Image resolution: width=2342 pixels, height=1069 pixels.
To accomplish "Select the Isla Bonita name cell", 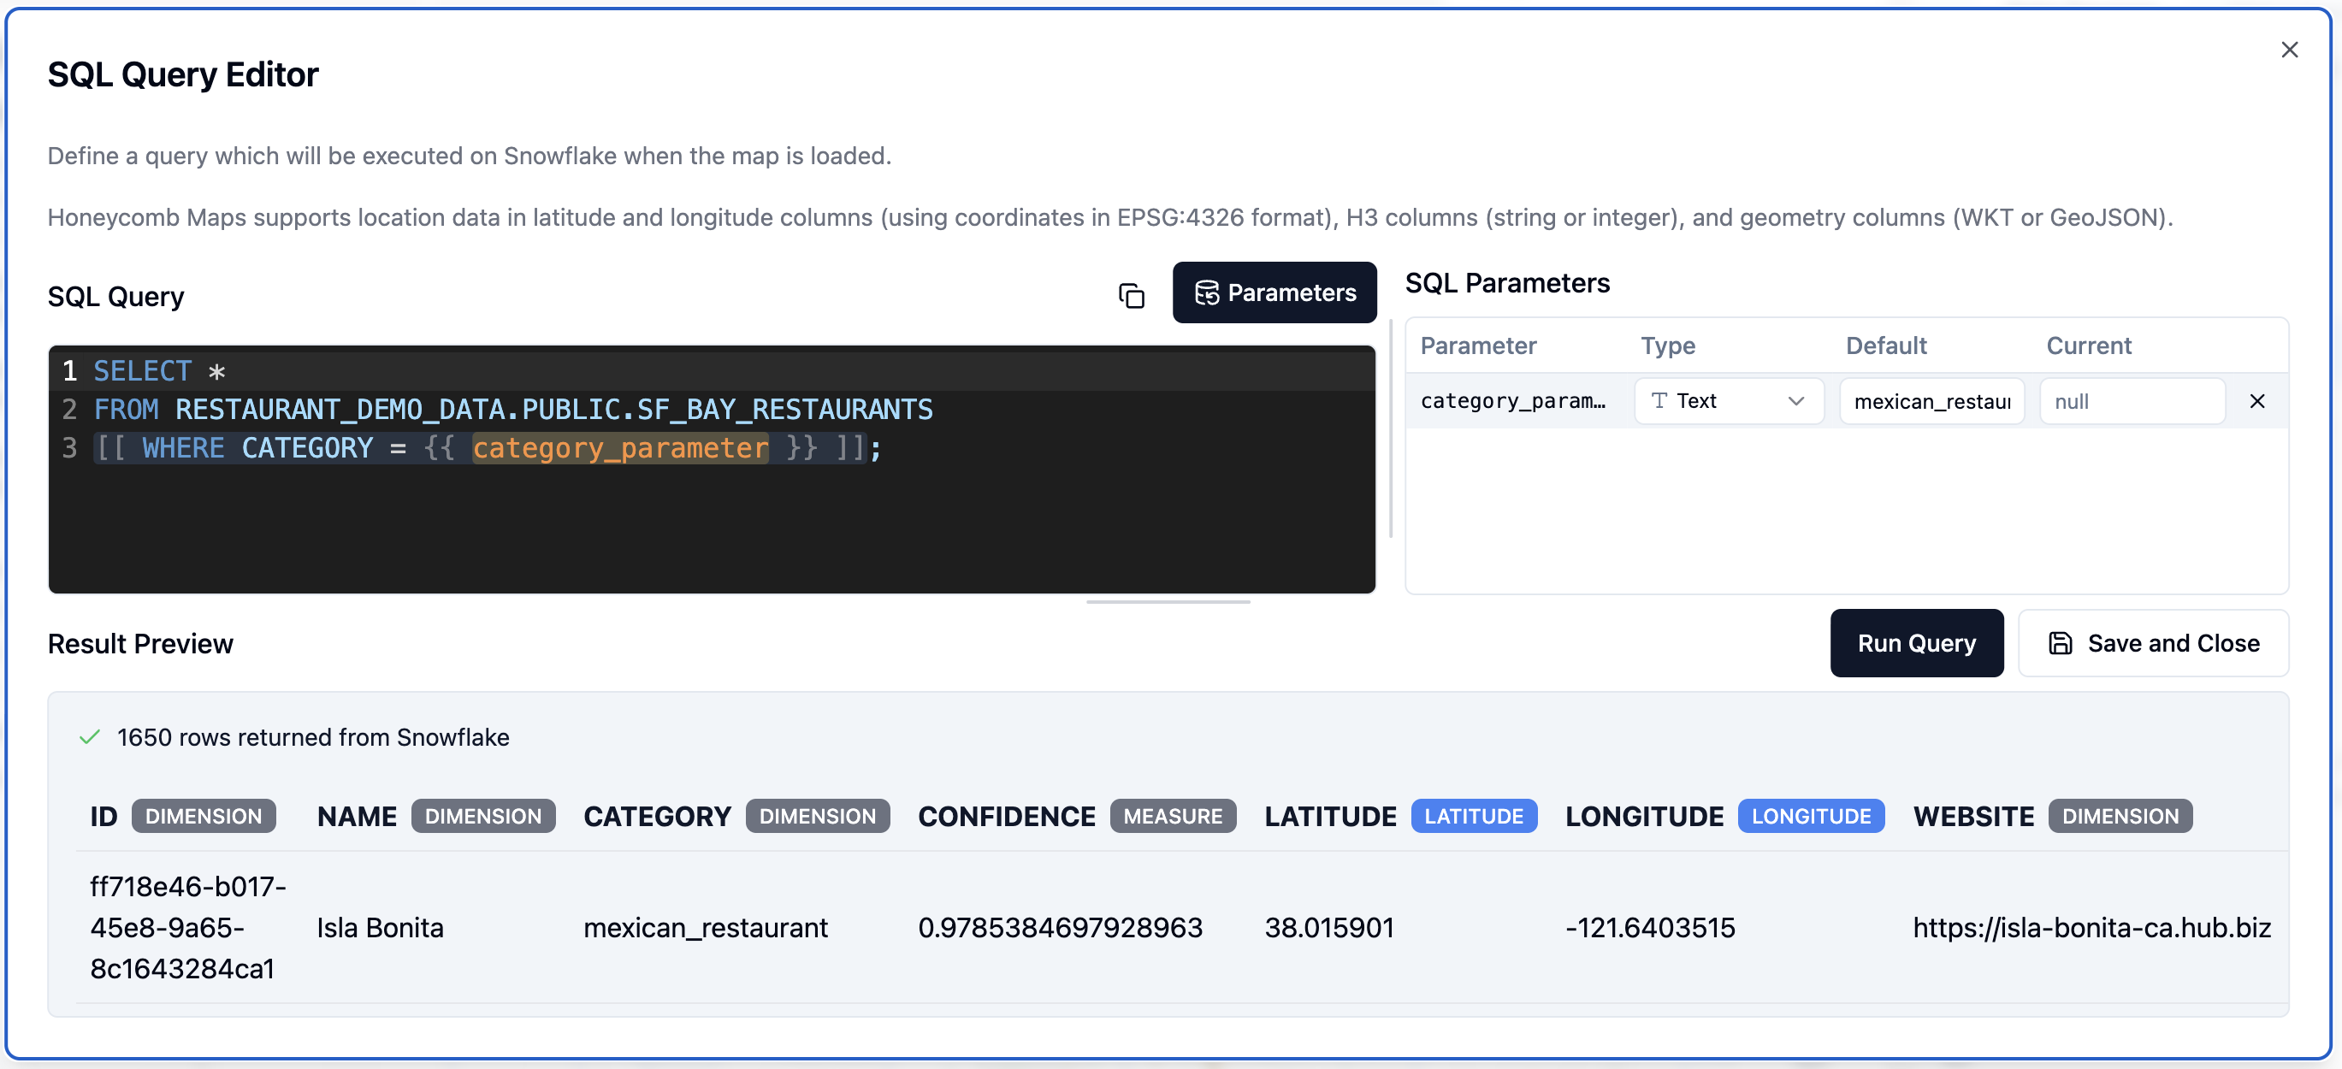I will [x=380, y=927].
